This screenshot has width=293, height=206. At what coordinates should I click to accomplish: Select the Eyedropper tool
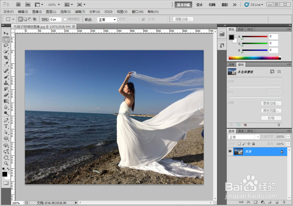tap(6, 64)
